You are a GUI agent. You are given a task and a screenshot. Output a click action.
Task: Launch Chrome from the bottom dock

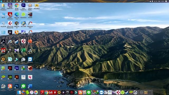[46, 92]
